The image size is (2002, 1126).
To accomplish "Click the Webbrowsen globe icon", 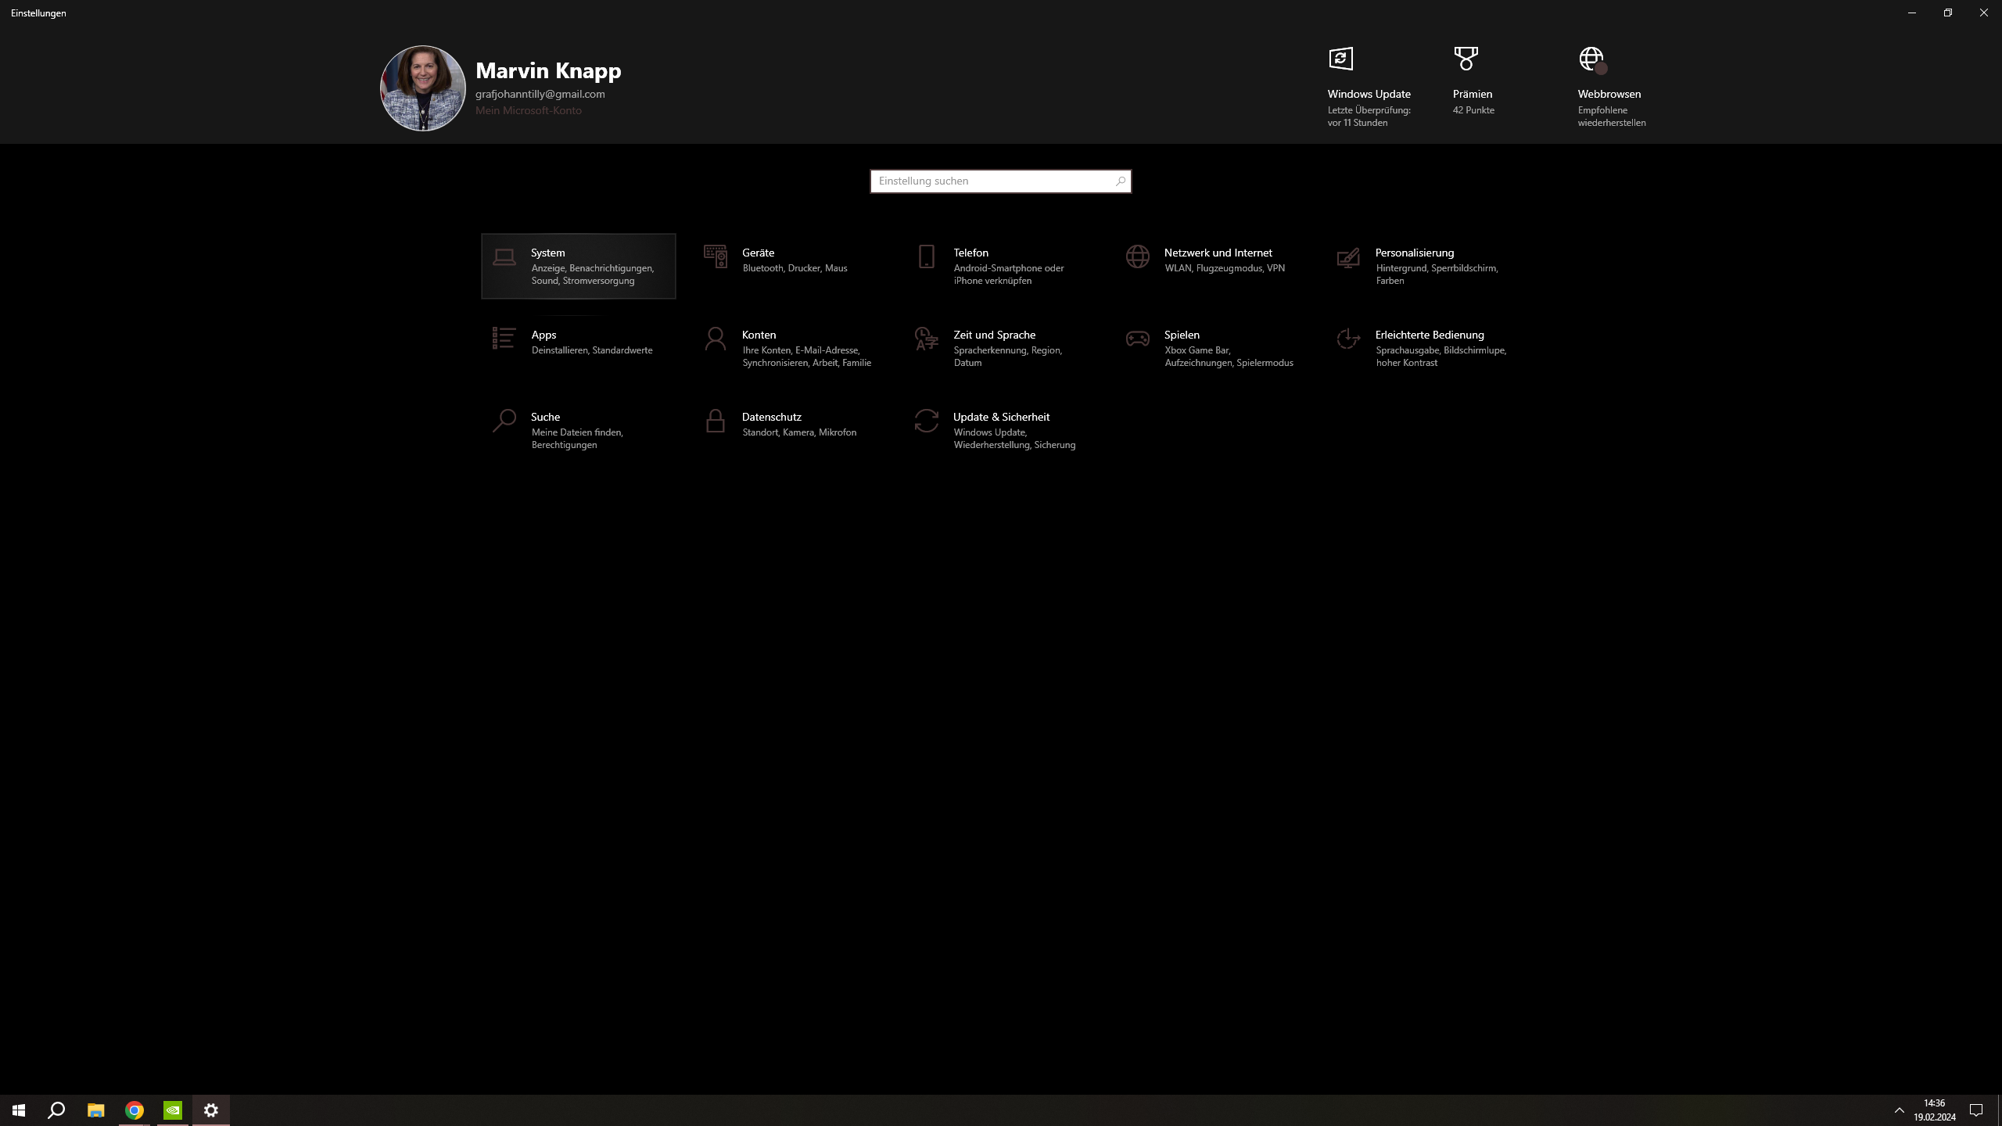I will tap(1591, 59).
